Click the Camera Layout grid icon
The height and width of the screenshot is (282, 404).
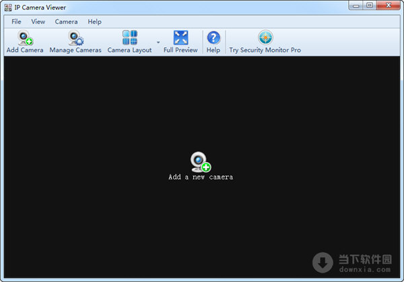point(129,38)
